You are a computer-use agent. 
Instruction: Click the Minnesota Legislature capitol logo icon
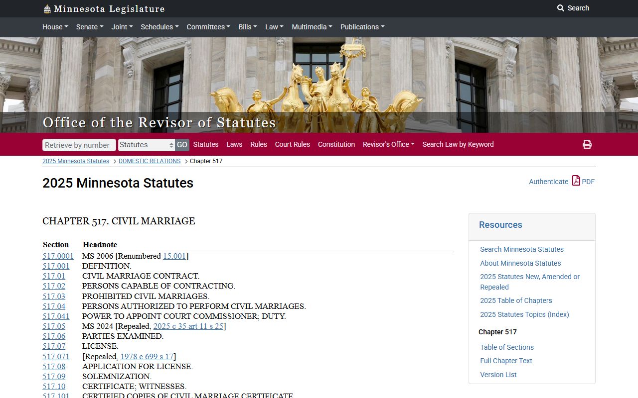pos(47,9)
